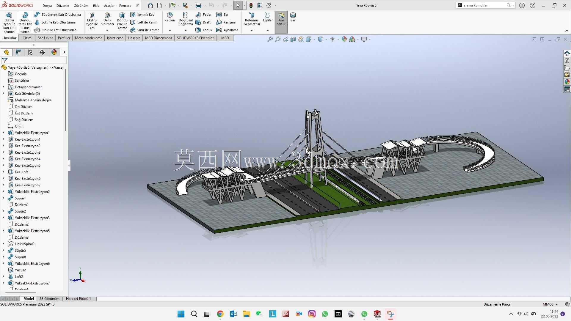Image resolution: width=571 pixels, height=321 pixels.
Task: Select YüzSil2 feature
Action: [x=20, y=270]
